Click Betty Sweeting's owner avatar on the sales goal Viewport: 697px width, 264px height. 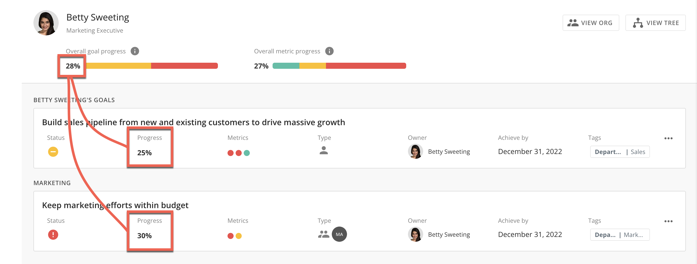click(415, 151)
